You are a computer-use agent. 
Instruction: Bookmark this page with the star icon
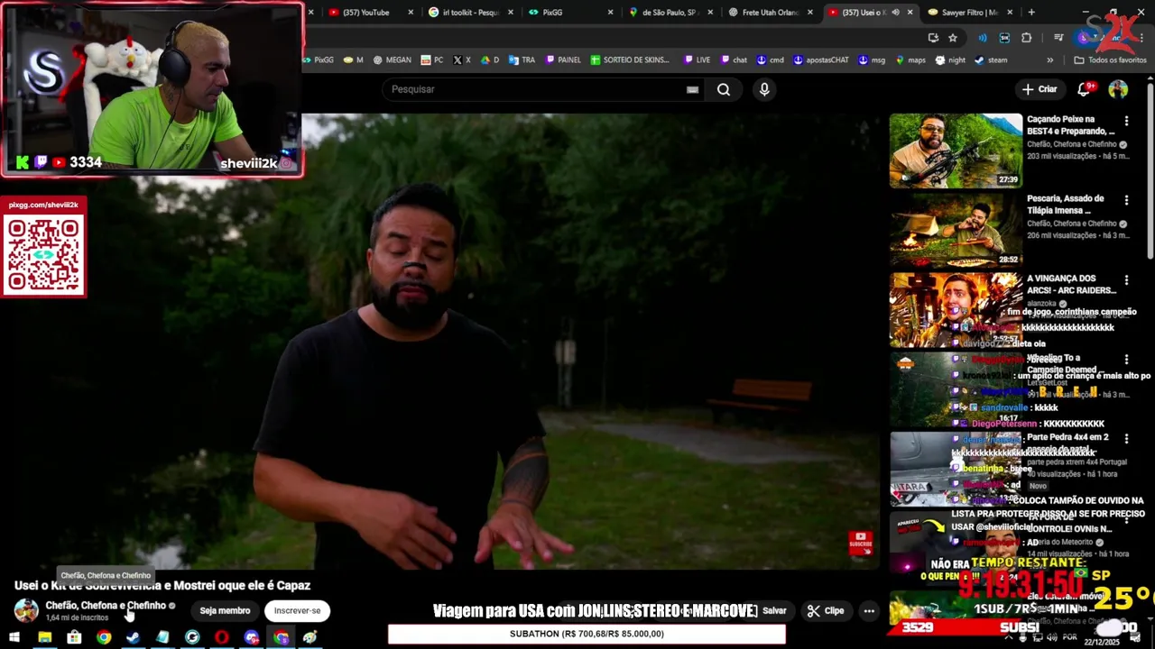click(x=953, y=38)
